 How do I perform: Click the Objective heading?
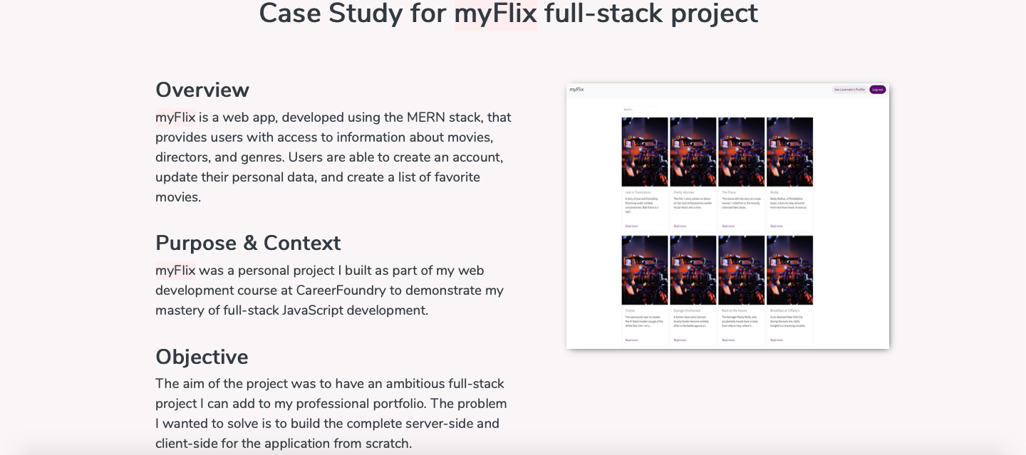(x=202, y=357)
